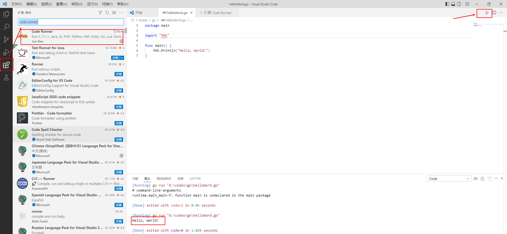Open the 文件(F) menu
Image resolution: width=507 pixels, height=234 pixels.
point(16,4)
